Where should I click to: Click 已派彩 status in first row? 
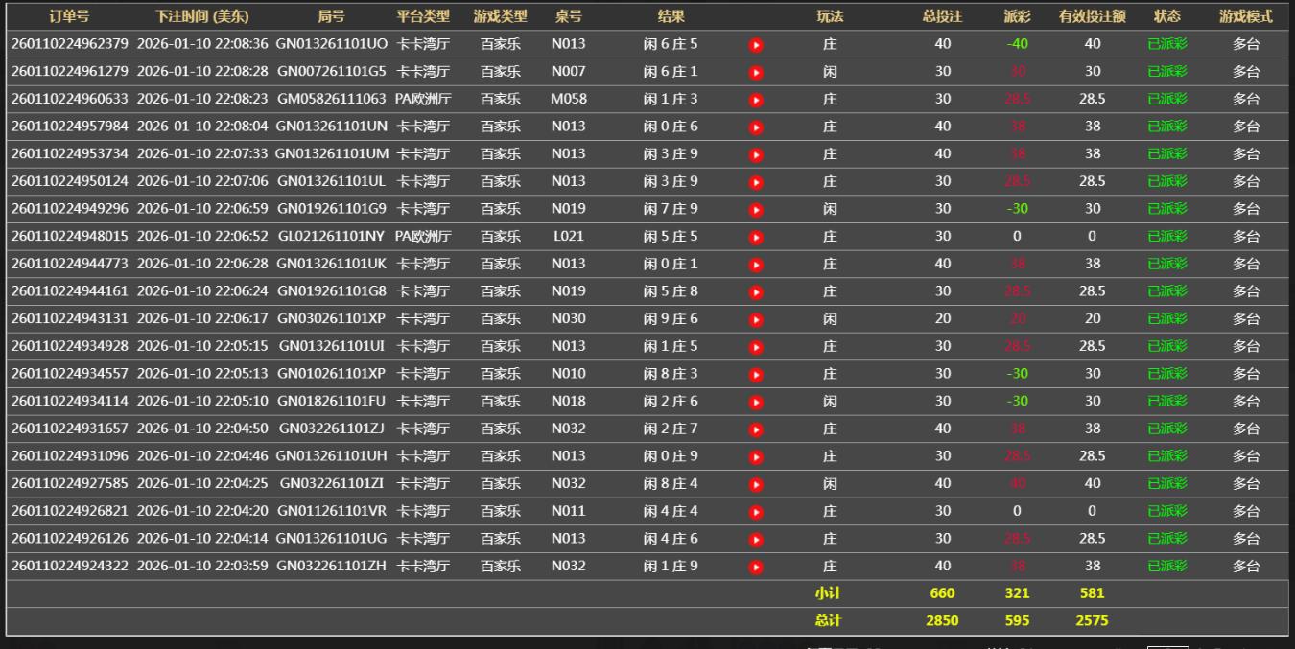point(1166,44)
